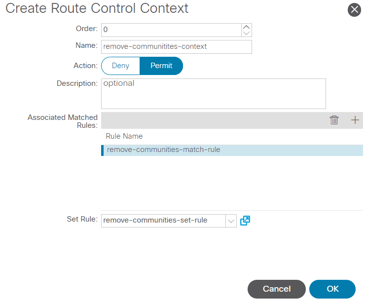This screenshot has height=303, width=366.
Task: Expand the Set Rule dropdown arrow
Action: click(x=231, y=221)
